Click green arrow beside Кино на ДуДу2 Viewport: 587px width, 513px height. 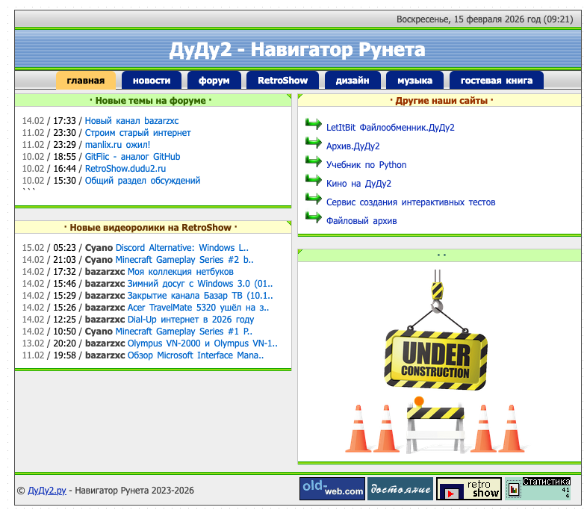314,182
